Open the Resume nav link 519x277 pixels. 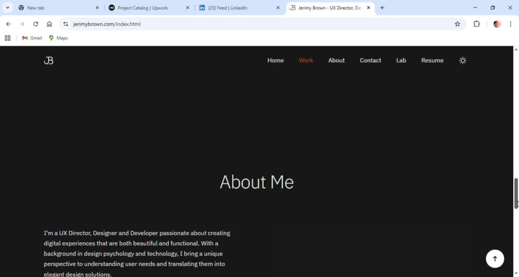point(432,61)
